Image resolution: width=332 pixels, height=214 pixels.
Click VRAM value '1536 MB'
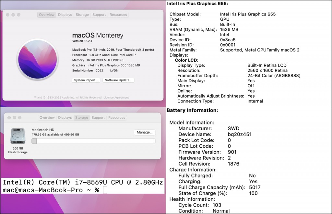pyautogui.click(x=229, y=29)
